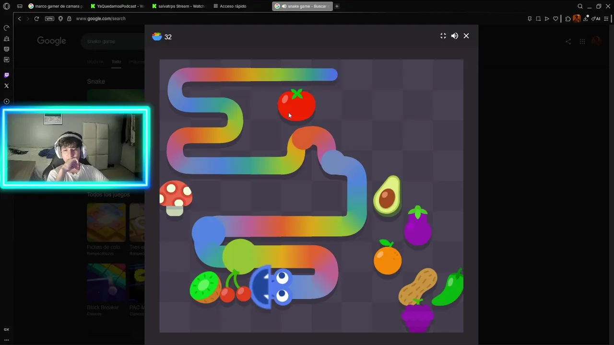The width and height of the screenshot is (614, 345).
Task: Open the easy setup sliders icon
Action: click(x=607, y=19)
